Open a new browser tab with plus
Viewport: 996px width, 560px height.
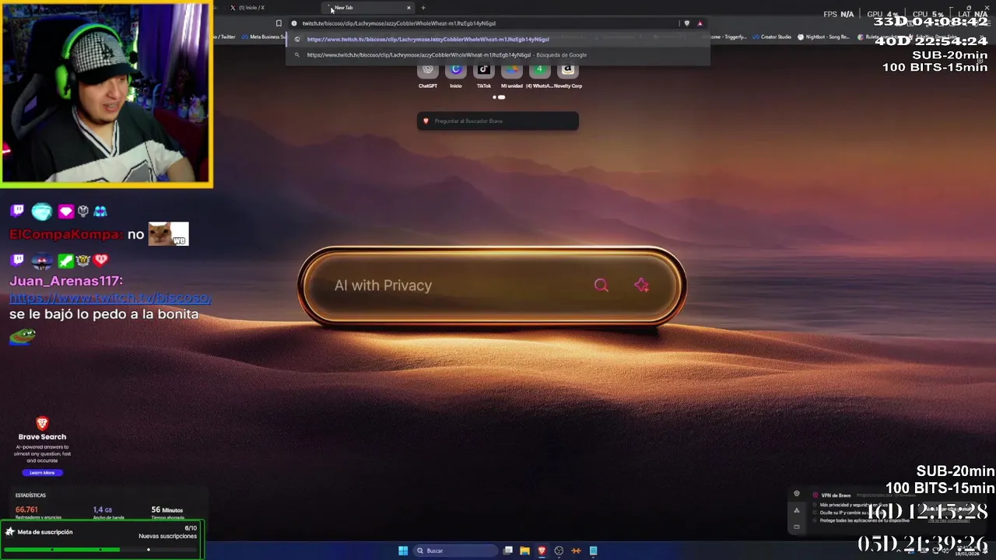point(423,8)
